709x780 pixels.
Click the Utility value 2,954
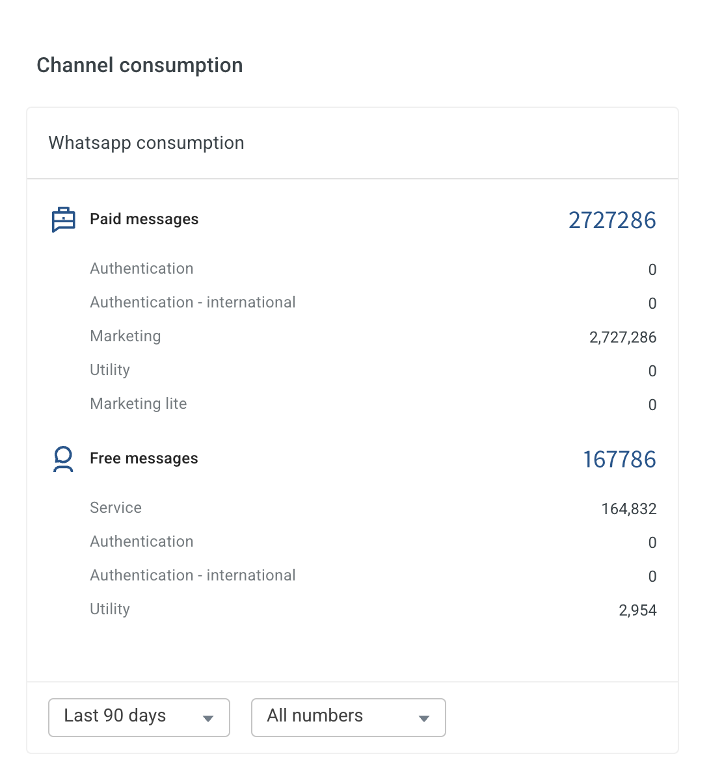click(x=638, y=610)
